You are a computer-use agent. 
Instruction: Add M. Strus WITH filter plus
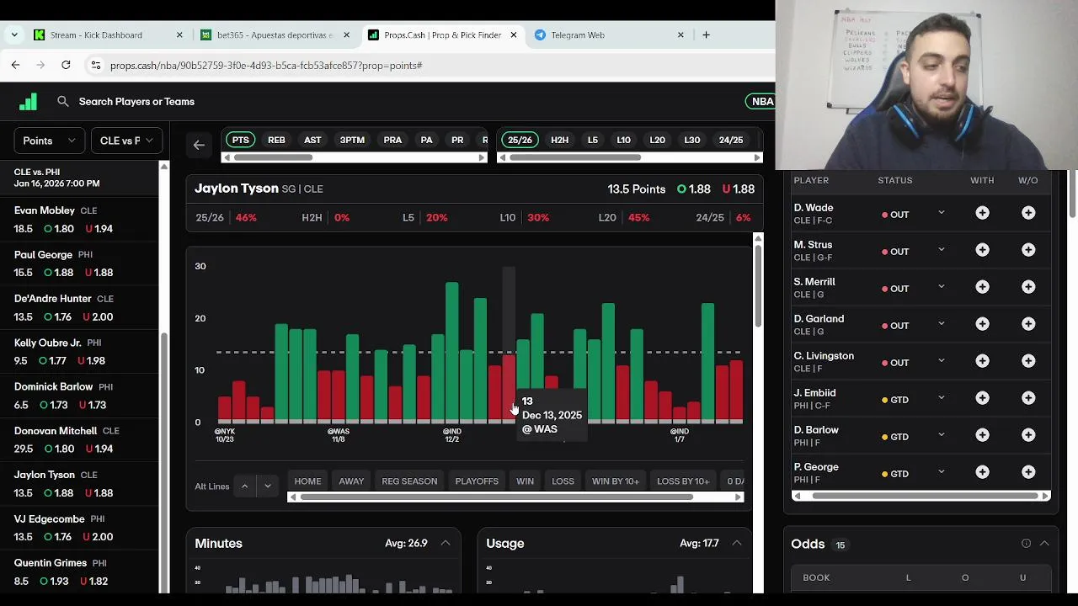click(982, 250)
